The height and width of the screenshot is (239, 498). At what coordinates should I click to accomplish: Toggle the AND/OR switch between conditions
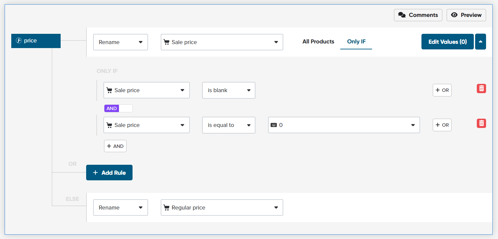(x=118, y=108)
